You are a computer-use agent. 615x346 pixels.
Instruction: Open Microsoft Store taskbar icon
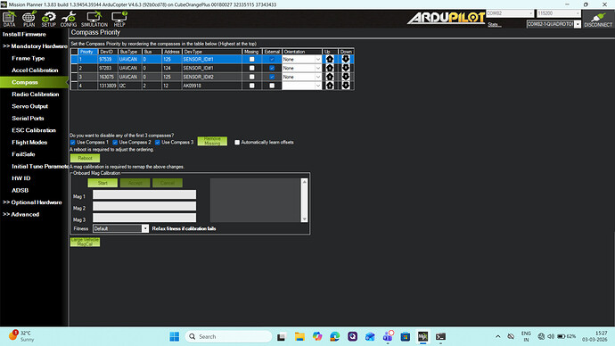tap(406, 336)
